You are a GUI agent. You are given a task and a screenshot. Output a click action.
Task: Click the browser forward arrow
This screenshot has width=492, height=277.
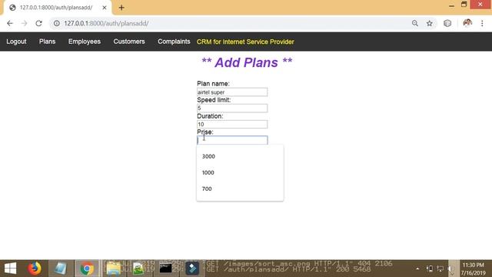(24, 23)
